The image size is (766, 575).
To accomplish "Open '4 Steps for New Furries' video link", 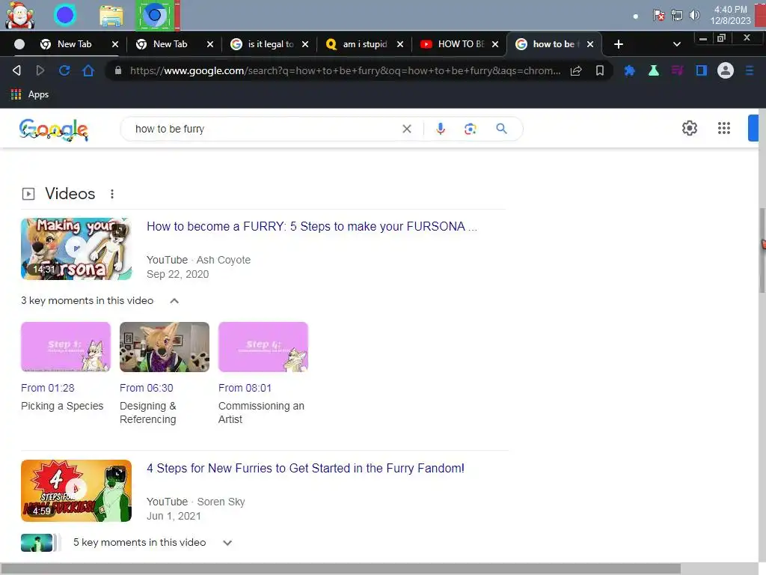I will 305,469.
